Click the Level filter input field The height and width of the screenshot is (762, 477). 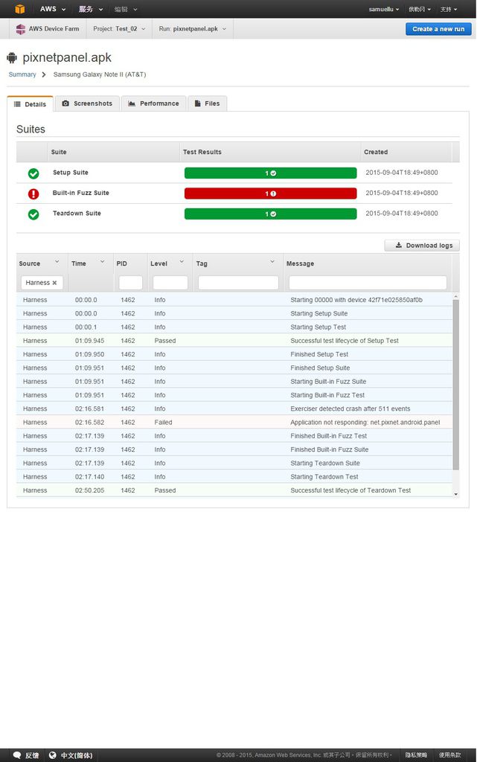(170, 283)
